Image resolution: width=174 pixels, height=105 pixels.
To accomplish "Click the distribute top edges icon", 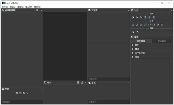I will click(x=133, y=25).
